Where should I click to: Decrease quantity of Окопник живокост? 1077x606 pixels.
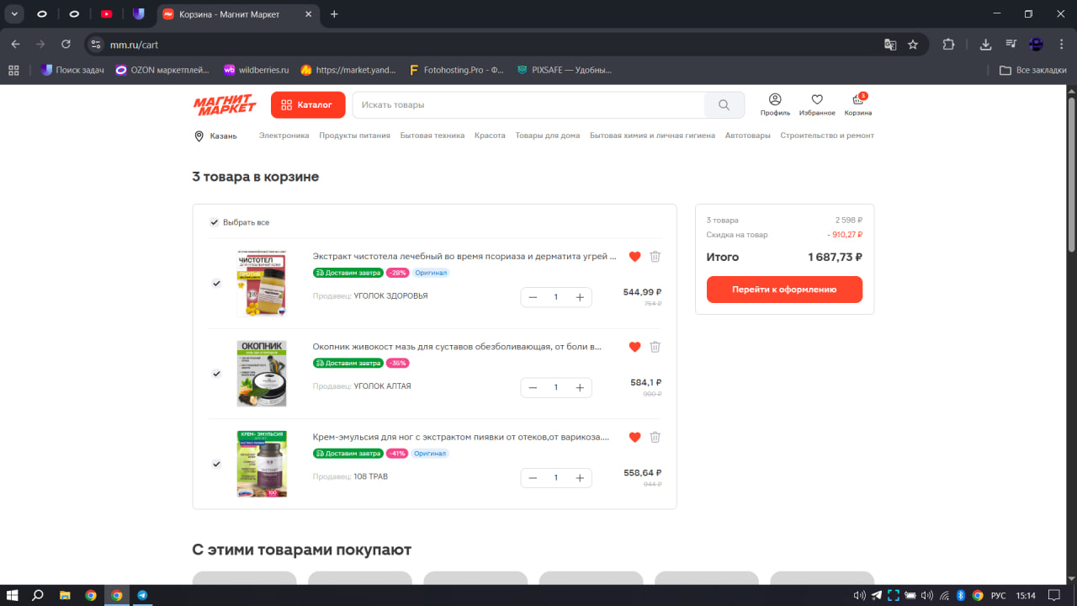(533, 387)
